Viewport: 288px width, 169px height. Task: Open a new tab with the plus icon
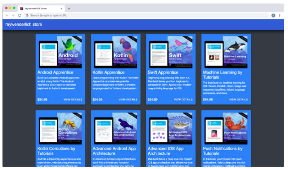pyautogui.click(x=69, y=9)
